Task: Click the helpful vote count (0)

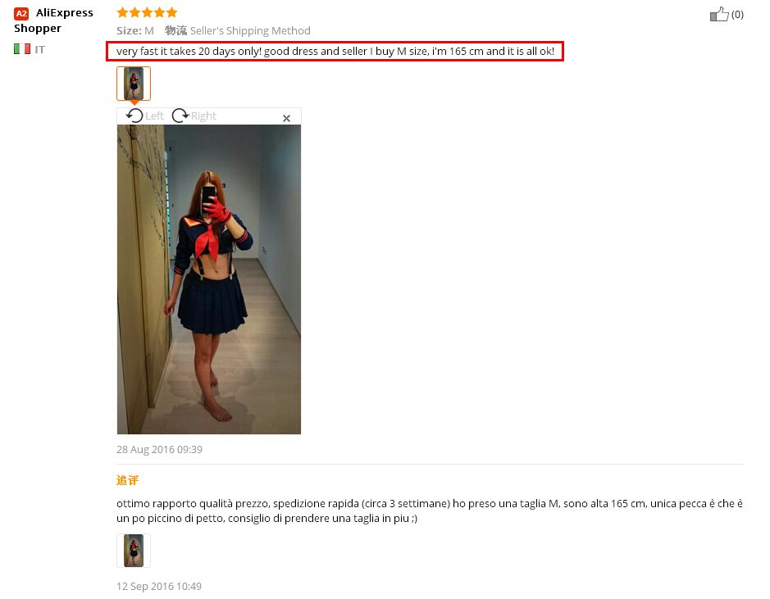Action: (737, 15)
